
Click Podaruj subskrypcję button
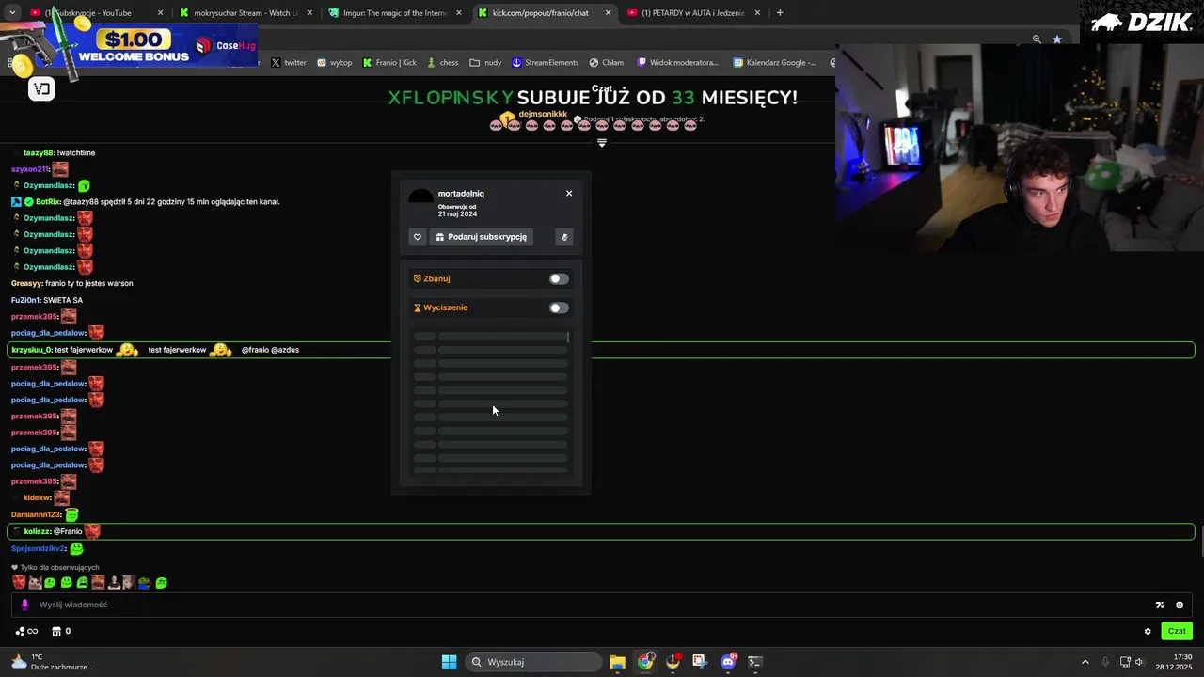coord(481,237)
